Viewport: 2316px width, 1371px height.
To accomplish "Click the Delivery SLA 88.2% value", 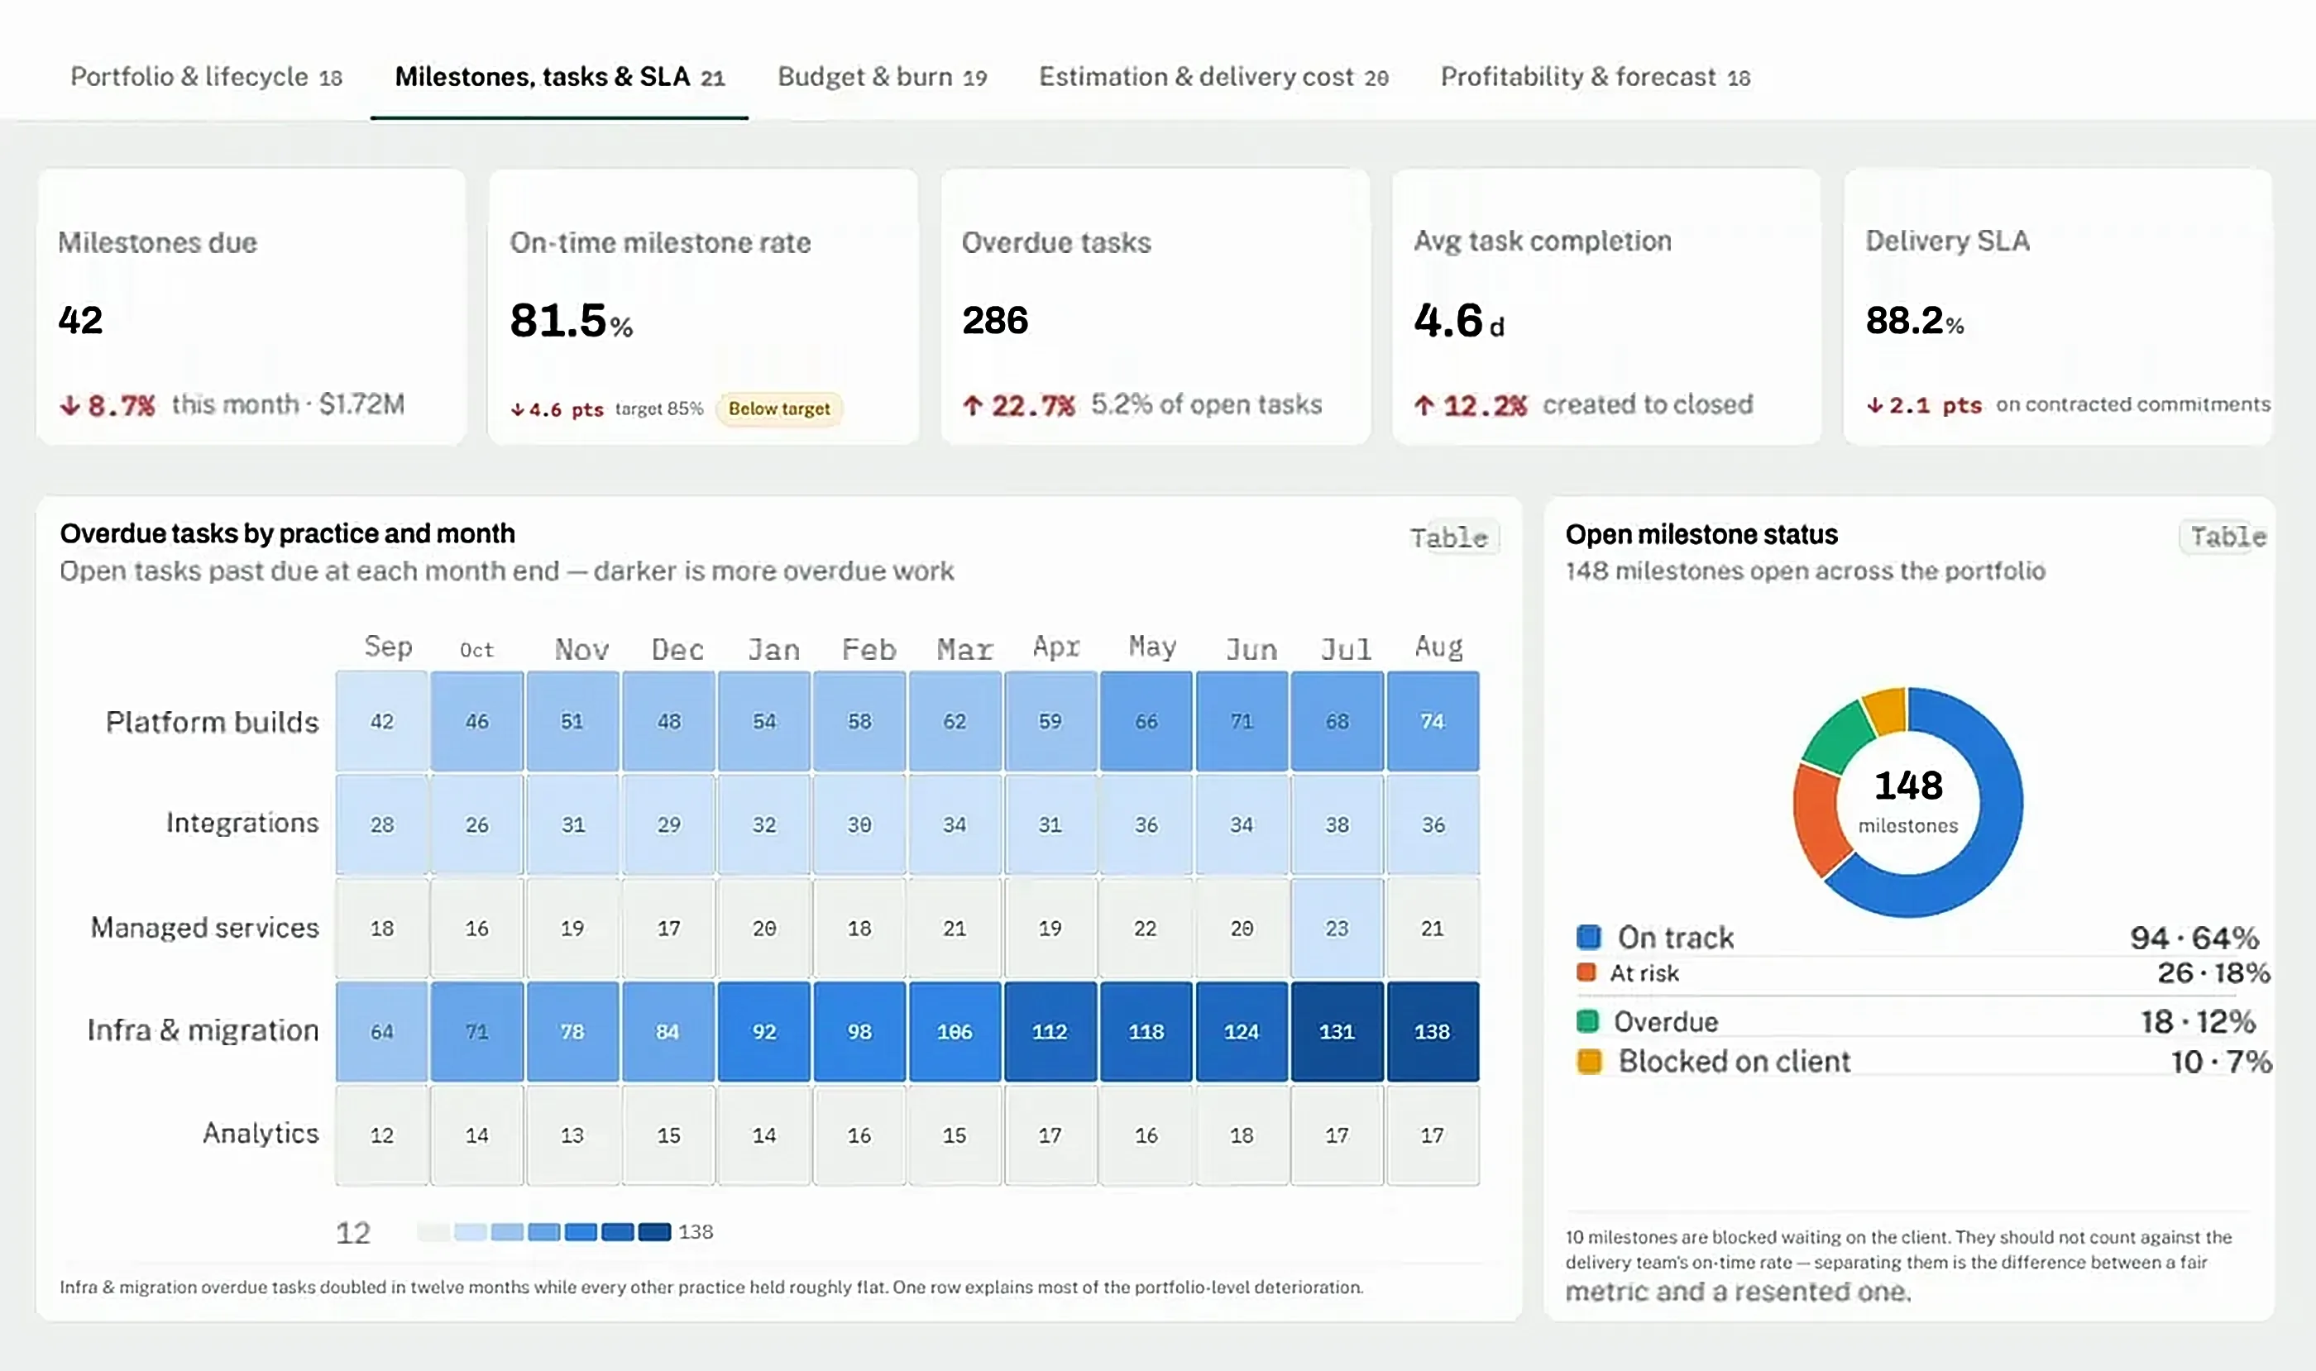I will (1914, 321).
